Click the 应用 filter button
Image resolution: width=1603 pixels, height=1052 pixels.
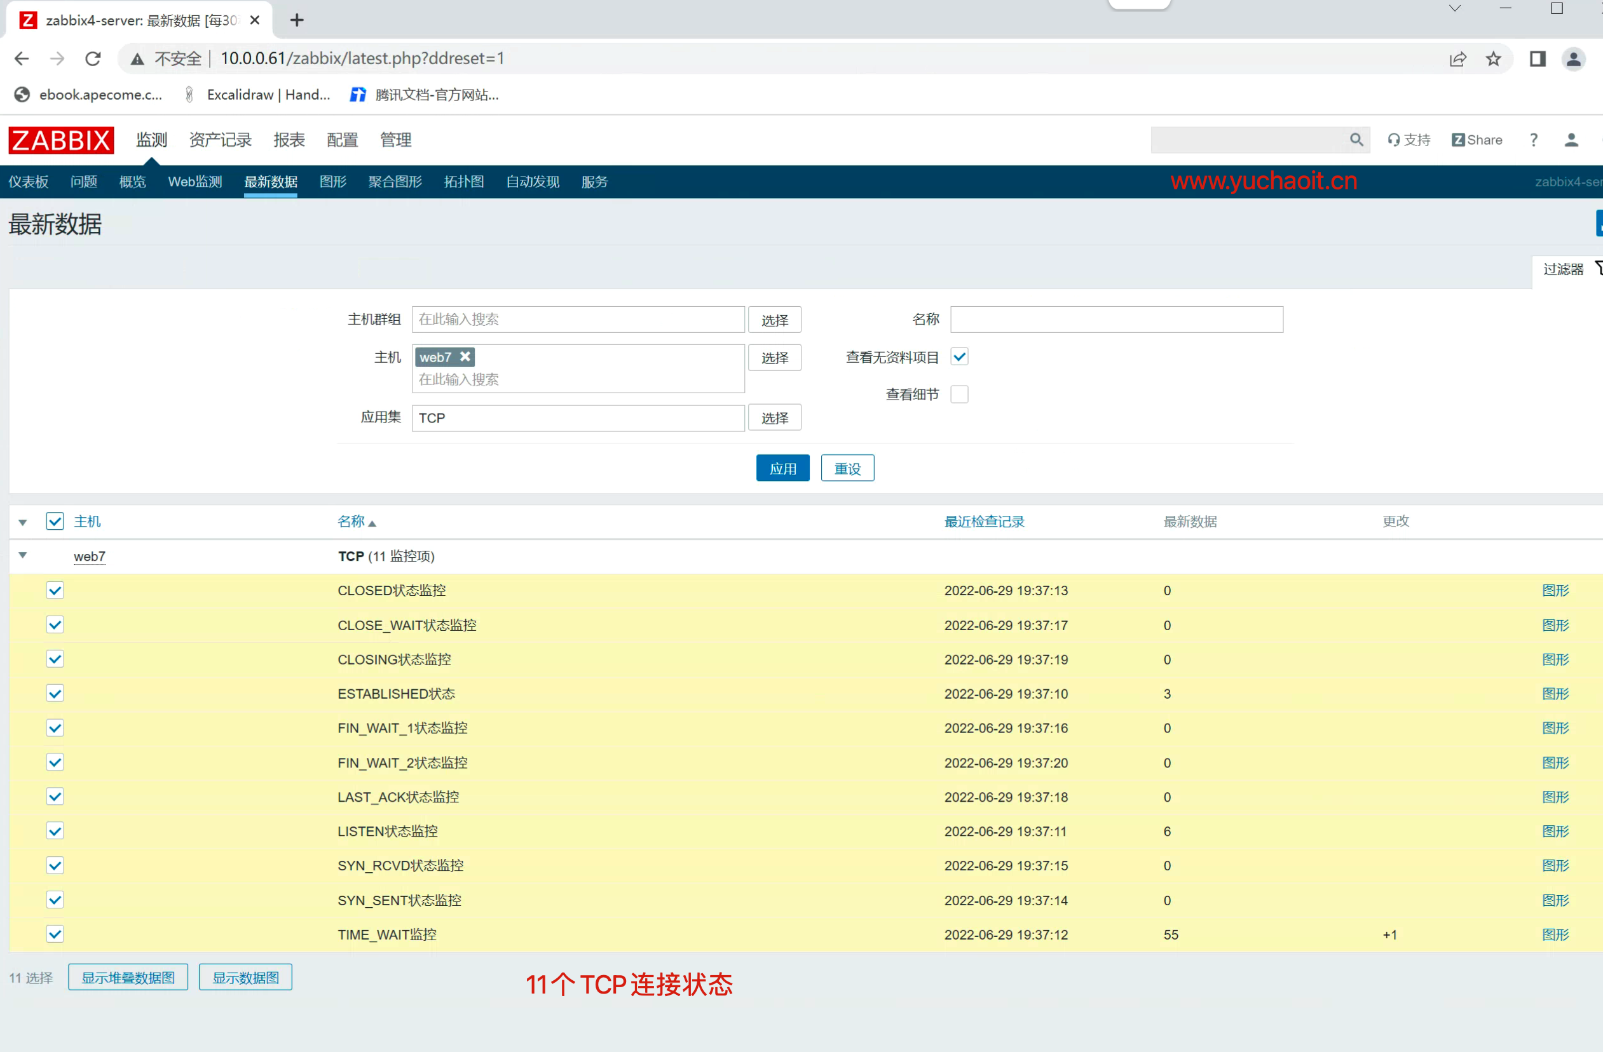pos(782,468)
